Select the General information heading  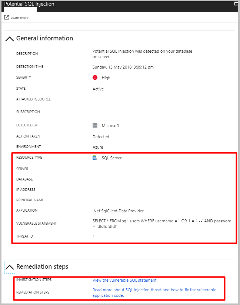click(45, 38)
